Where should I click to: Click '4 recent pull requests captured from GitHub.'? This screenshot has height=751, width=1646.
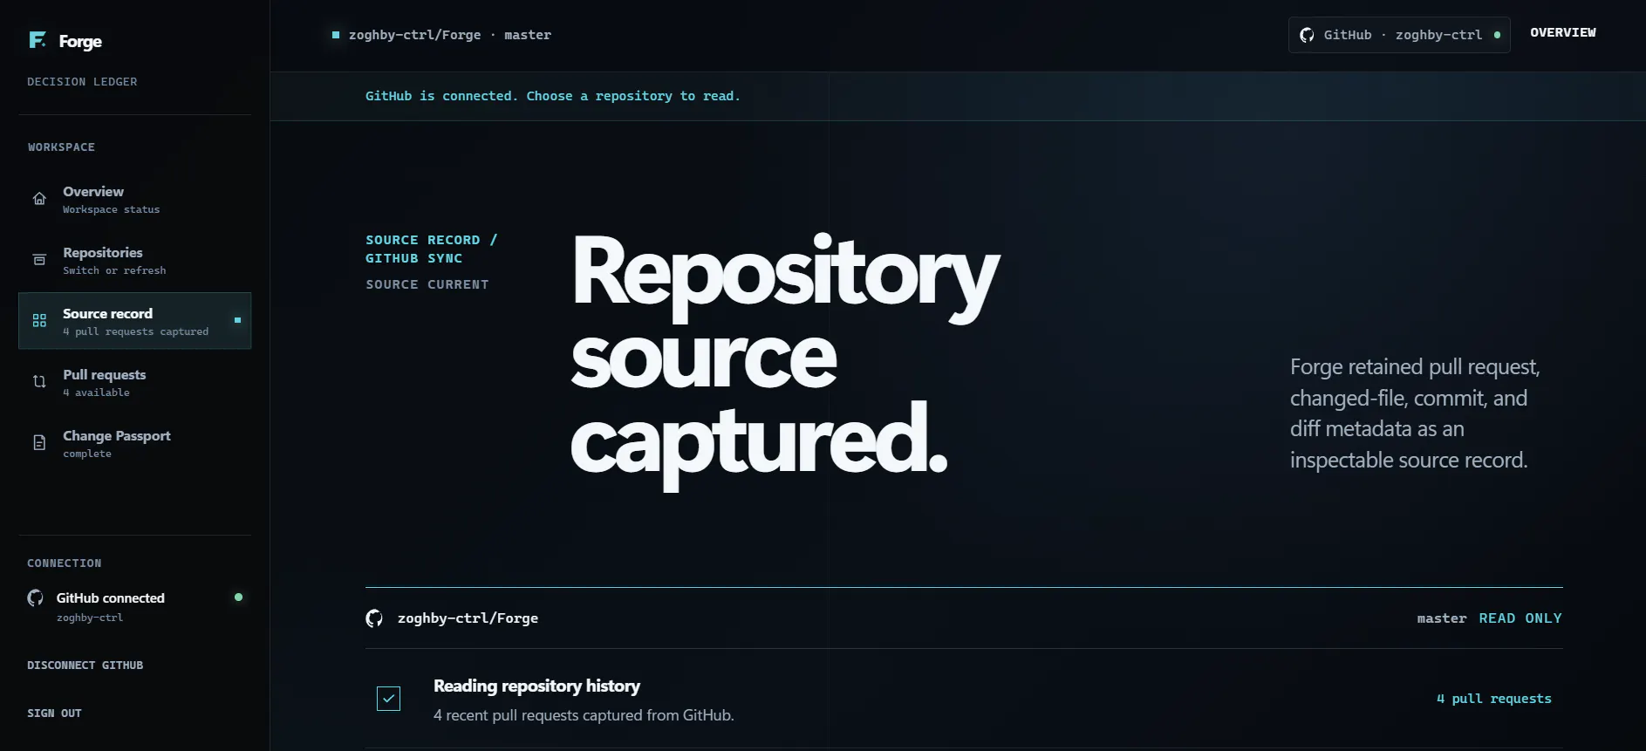tap(584, 715)
